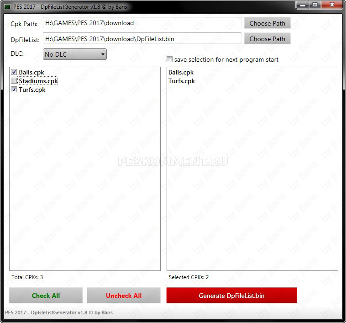Toggle the Balls.cpk checkbox
This screenshot has width=346, height=323.
[14, 72]
